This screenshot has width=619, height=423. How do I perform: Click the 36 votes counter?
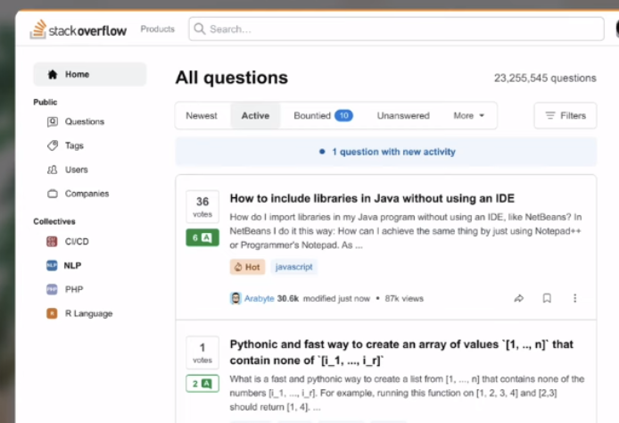tap(202, 206)
